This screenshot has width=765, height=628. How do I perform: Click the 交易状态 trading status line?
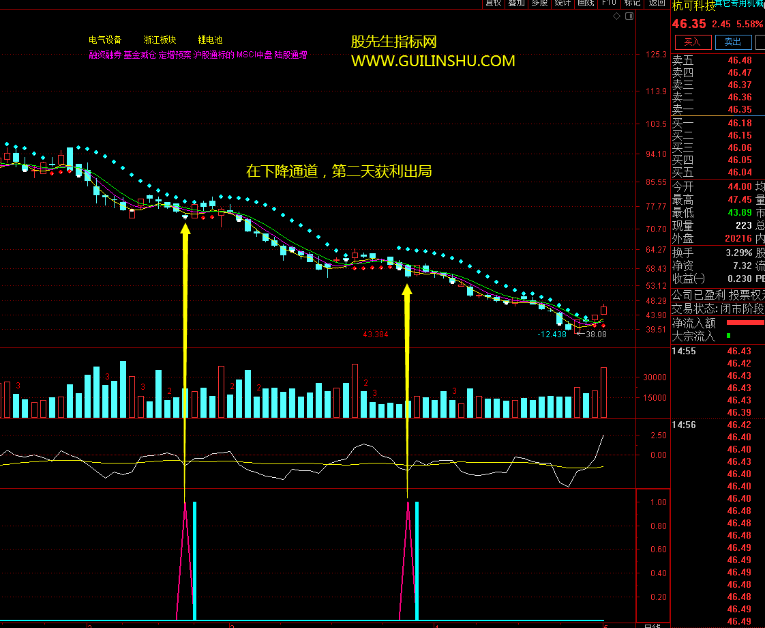click(718, 309)
